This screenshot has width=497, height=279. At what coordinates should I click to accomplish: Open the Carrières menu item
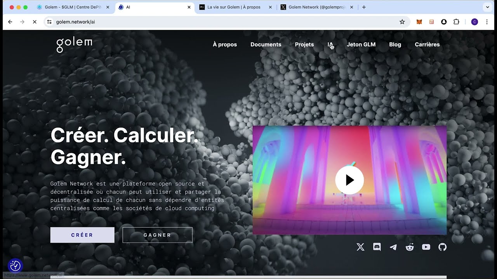click(x=427, y=45)
